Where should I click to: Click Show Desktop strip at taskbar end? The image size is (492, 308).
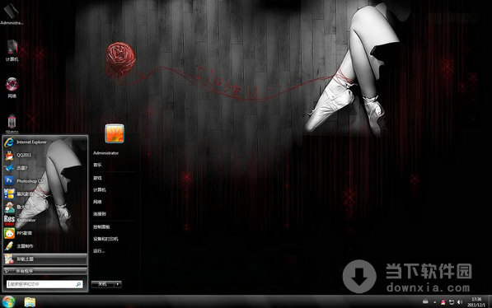(490, 301)
